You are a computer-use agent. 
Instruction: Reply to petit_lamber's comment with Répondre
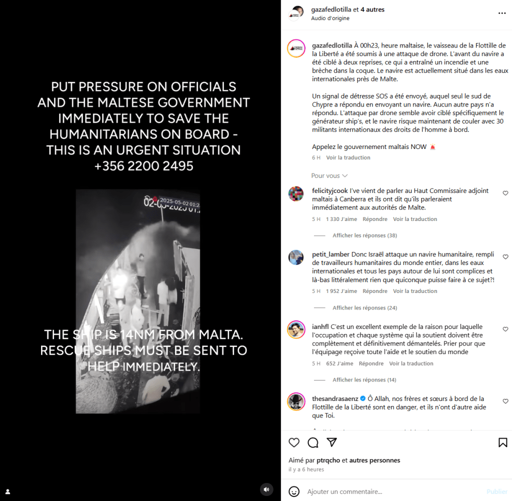375,291
